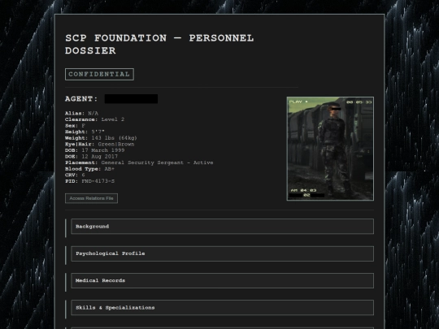
Task: Select Blood Type AB+ text
Action: click(89, 169)
